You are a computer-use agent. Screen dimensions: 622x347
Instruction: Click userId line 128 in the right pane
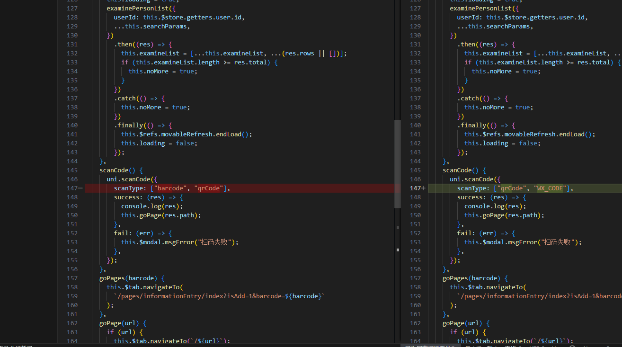pyautogui.click(x=523, y=18)
